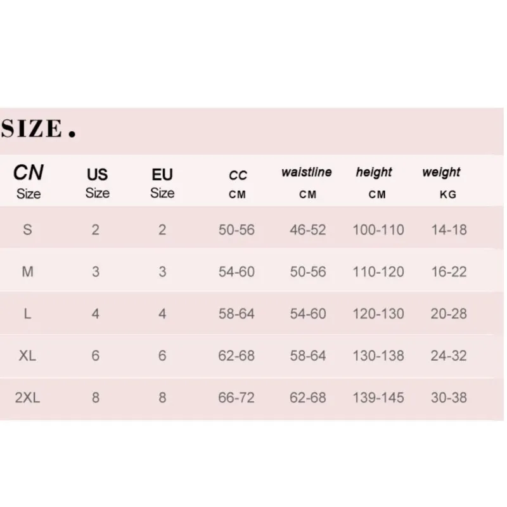Click the 24-32 weight value
The height and width of the screenshot is (507, 507).
(x=449, y=356)
